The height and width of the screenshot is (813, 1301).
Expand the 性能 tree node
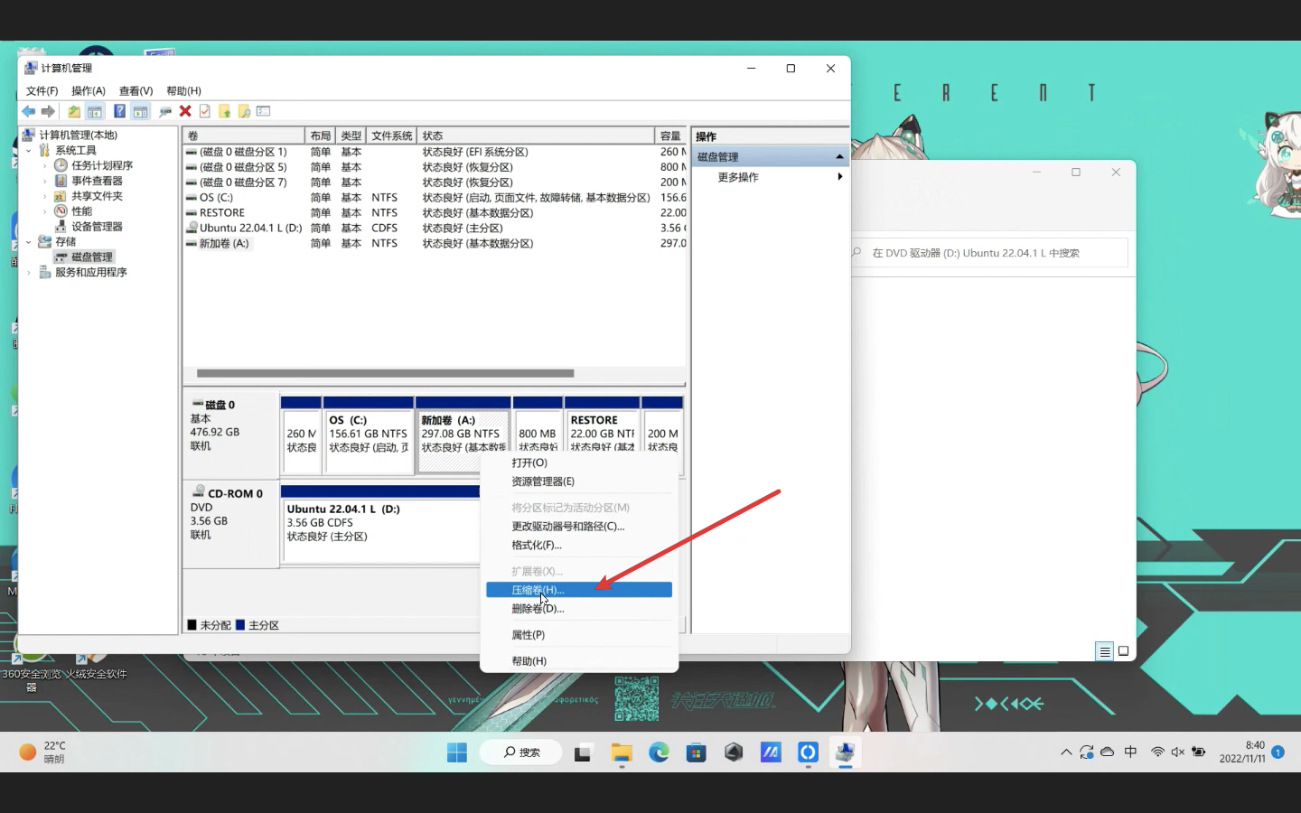(x=45, y=211)
